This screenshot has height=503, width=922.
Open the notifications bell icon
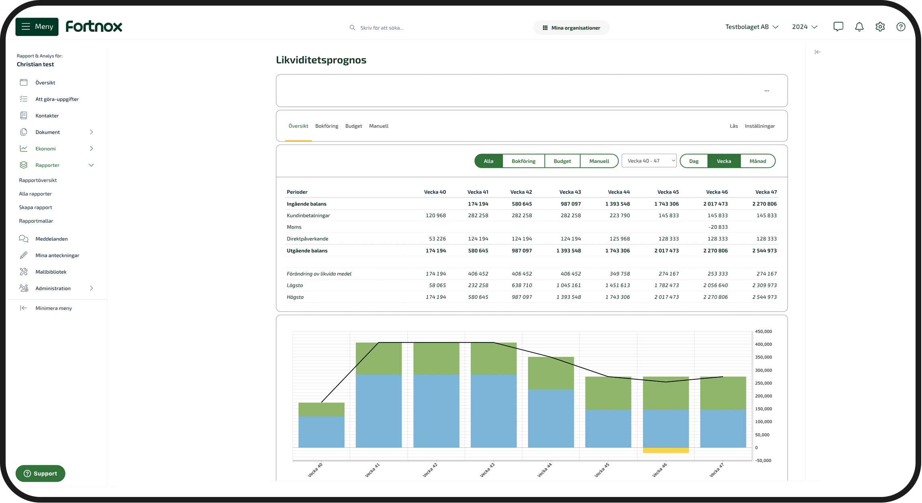[x=860, y=27]
